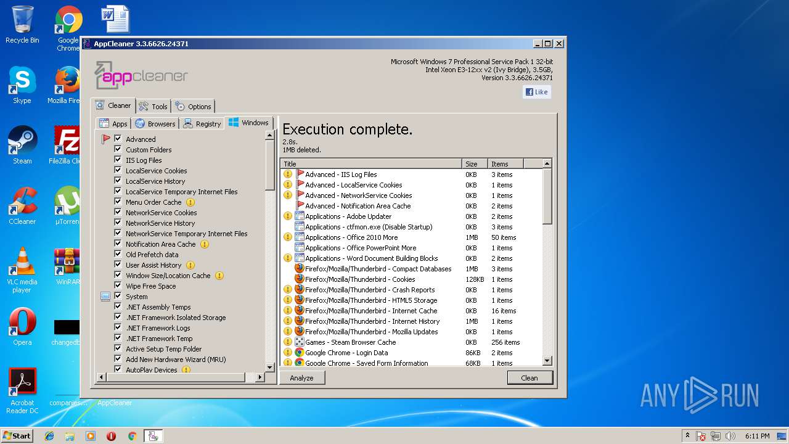789x444 pixels.
Task: Click the red flag icon beside Advanced
Action: (x=105, y=139)
